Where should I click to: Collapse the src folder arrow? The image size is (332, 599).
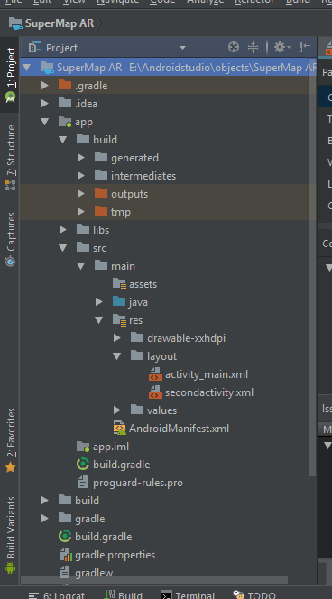[x=62, y=248]
